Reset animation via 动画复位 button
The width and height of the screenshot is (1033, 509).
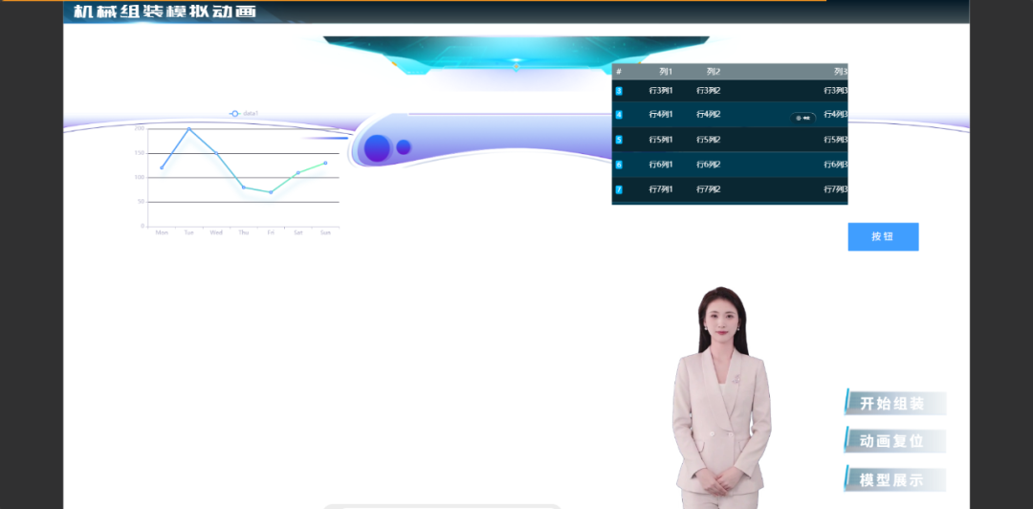point(895,441)
